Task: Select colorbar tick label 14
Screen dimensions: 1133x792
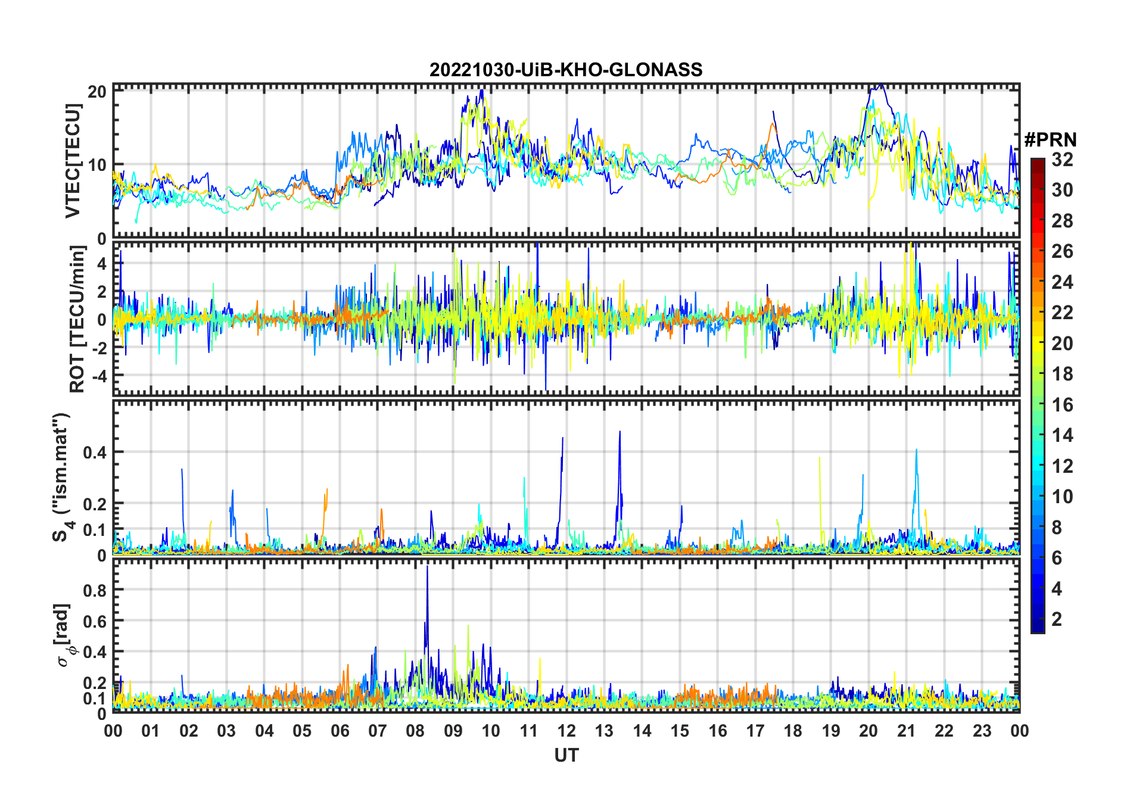Action: [x=1063, y=435]
